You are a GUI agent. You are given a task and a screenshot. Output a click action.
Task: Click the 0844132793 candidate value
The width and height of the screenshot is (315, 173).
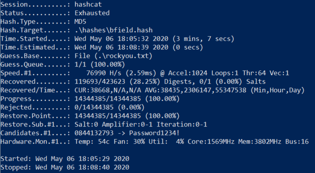click(94, 133)
